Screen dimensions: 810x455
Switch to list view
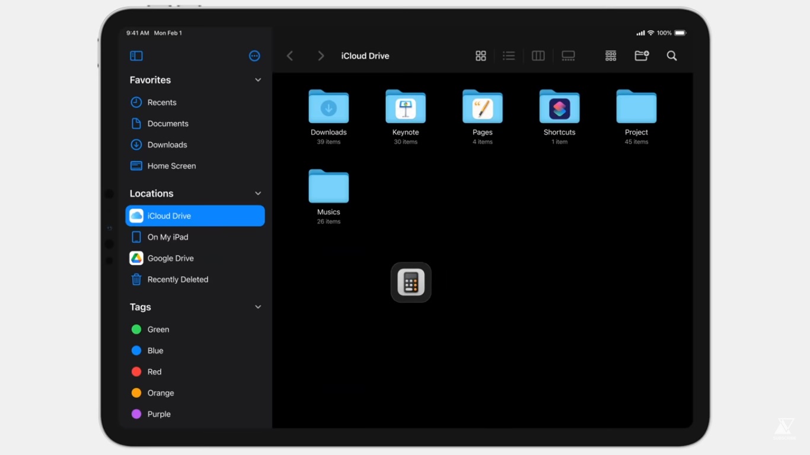pyautogui.click(x=509, y=56)
